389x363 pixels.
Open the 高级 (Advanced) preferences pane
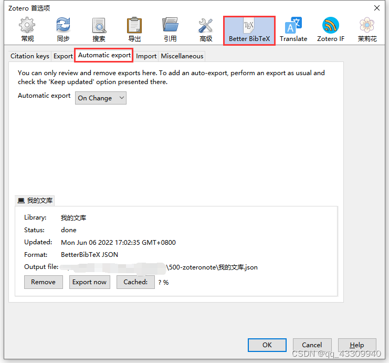[x=206, y=29]
